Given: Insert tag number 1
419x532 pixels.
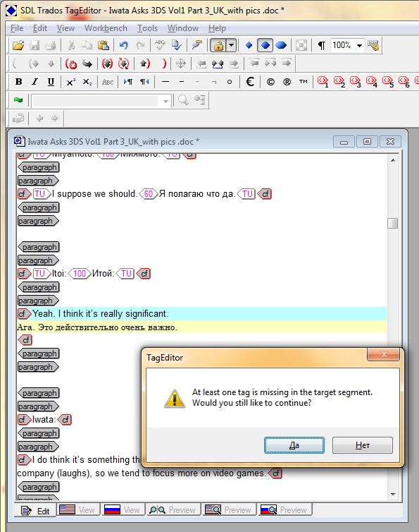Looking at the screenshot, I should click(323, 82).
